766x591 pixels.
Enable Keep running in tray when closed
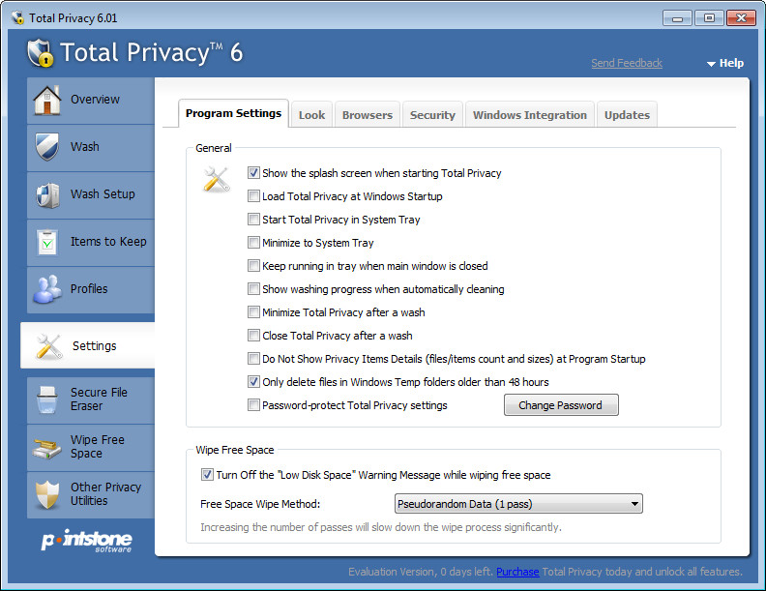point(253,266)
